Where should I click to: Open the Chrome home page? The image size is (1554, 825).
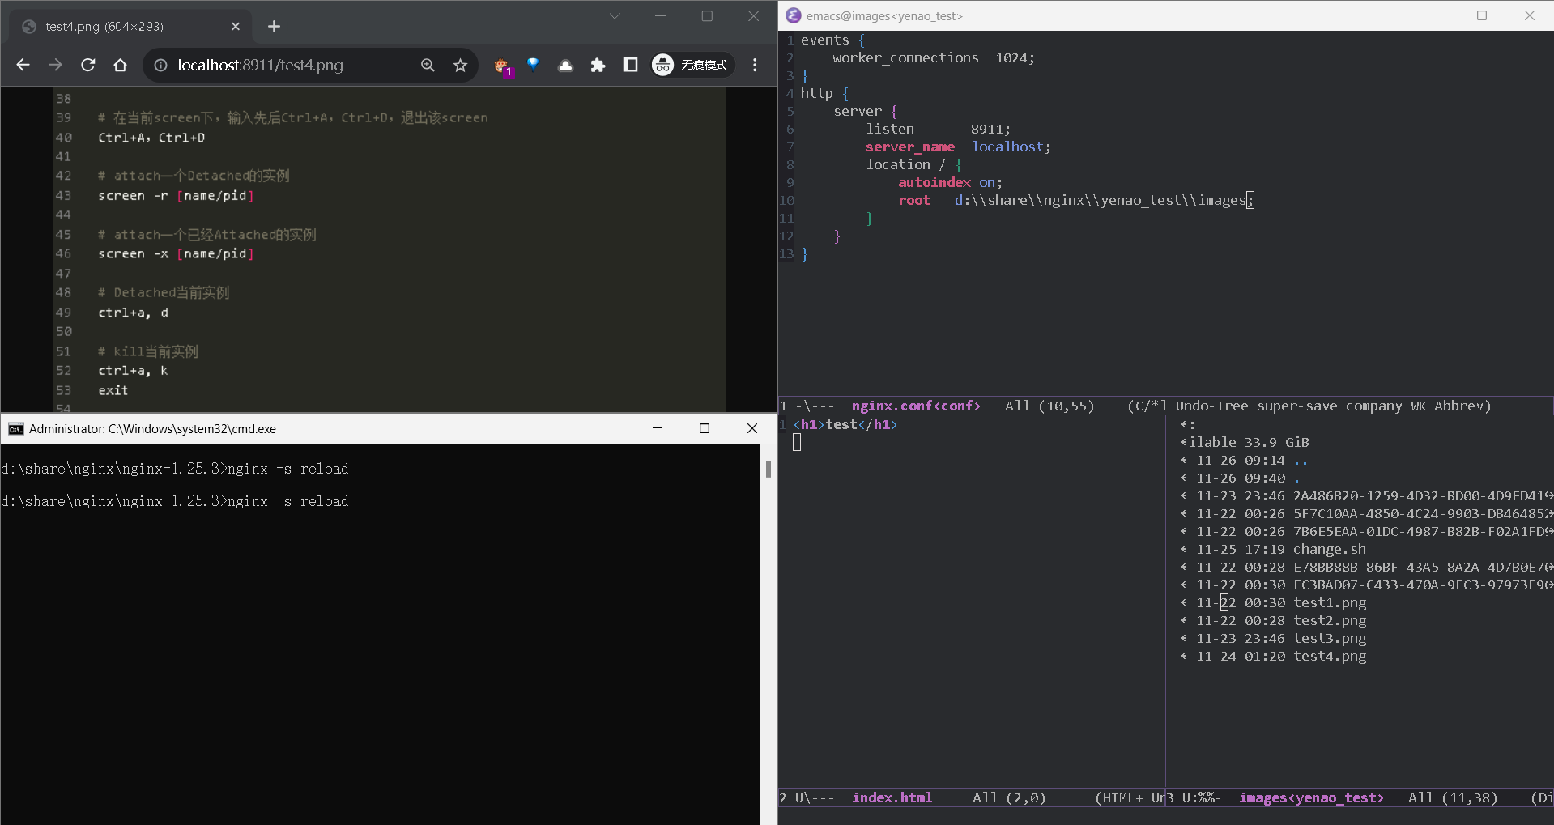coord(120,65)
